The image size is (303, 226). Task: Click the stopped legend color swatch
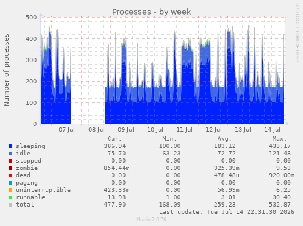(x=10, y=161)
